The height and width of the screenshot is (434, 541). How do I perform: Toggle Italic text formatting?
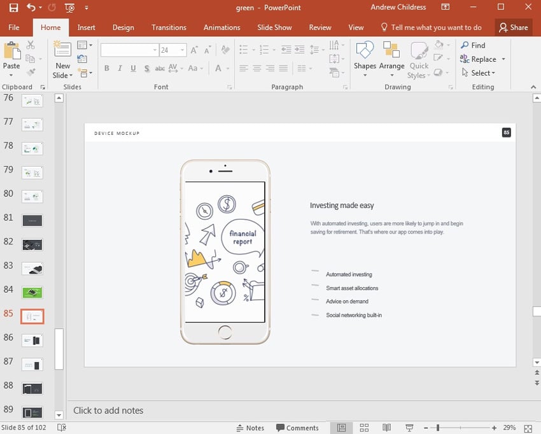pyautogui.click(x=120, y=69)
